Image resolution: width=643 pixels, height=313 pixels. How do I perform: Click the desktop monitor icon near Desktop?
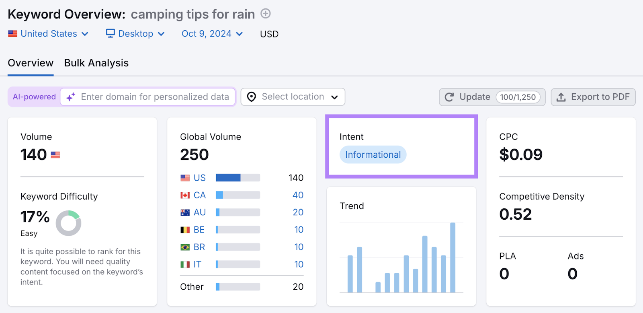coord(110,33)
